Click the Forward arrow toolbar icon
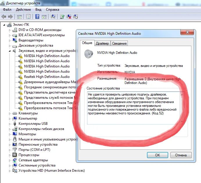Image resolution: width=201 pixels, height=183 pixels. tap(10, 17)
